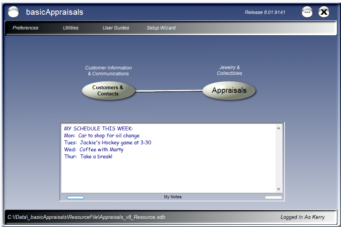341x227 pixels.
Task: Click the 'Release 8.01.9141' version text
Action: coord(265,12)
